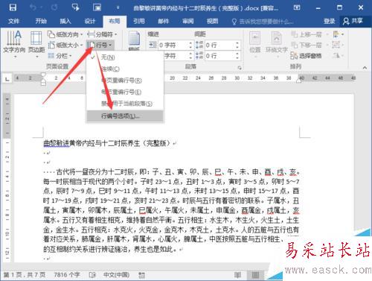The width and height of the screenshot is (372, 281).
Task: Click the left indent icon beside 0 字符
Action: click(153, 45)
